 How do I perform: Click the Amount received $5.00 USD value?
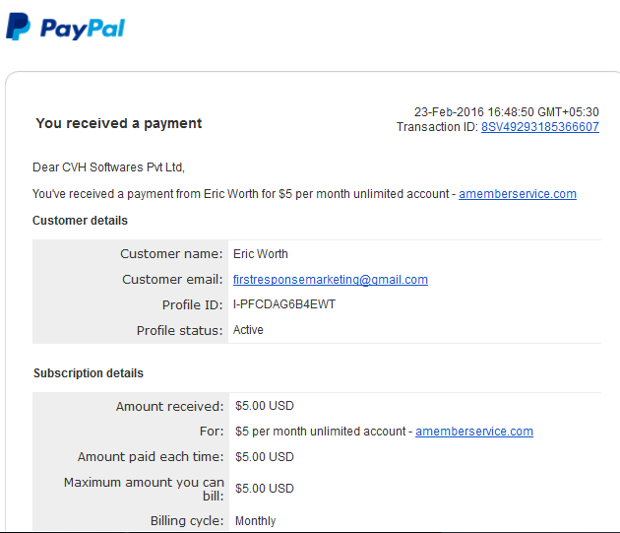pos(265,406)
